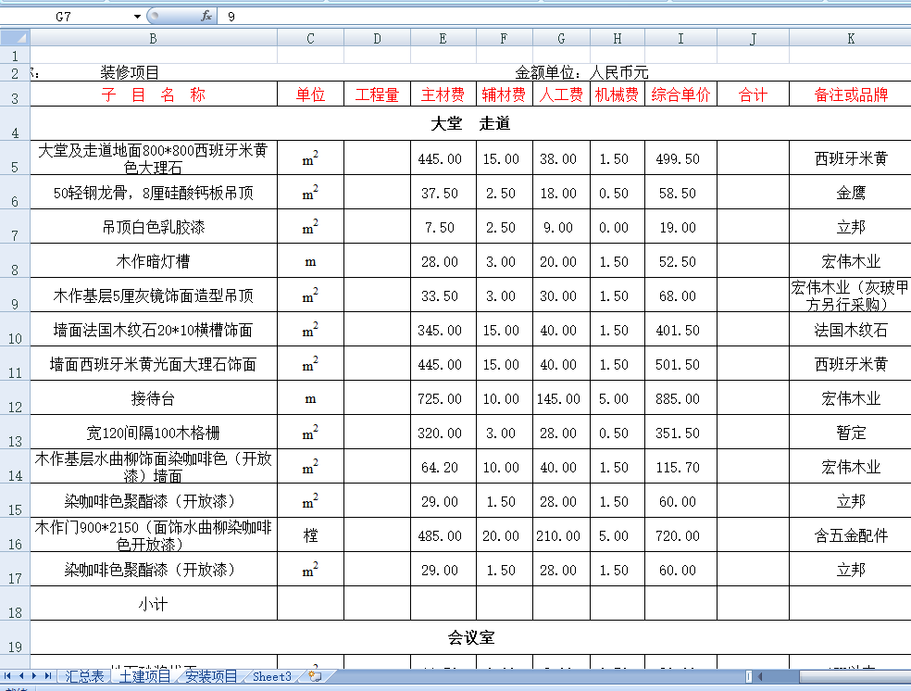The width and height of the screenshot is (911, 691).
Task: Select the 小计 cell
Action: pos(154,603)
